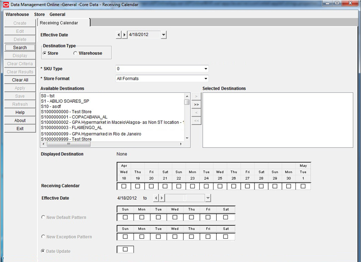Move all destinations with double right arrow
Viewport: 361px width, 262px height.
coord(196,104)
